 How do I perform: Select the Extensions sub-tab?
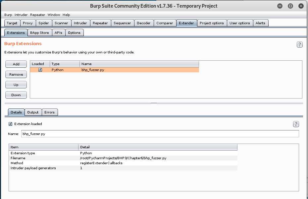pos(16,33)
